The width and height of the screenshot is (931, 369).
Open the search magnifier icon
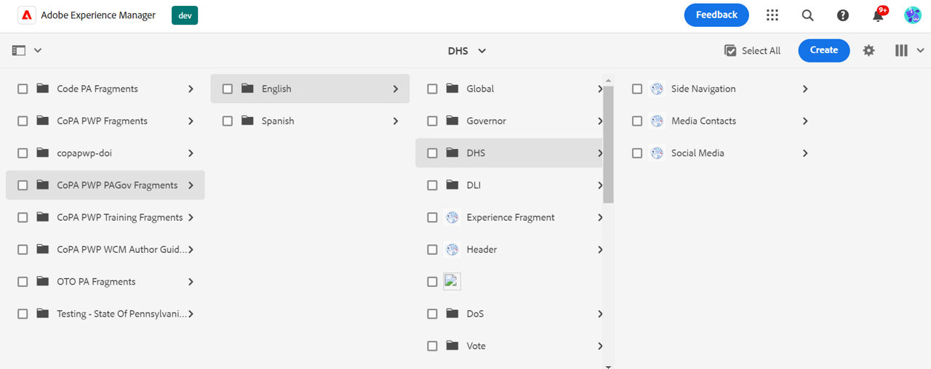[807, 15]
